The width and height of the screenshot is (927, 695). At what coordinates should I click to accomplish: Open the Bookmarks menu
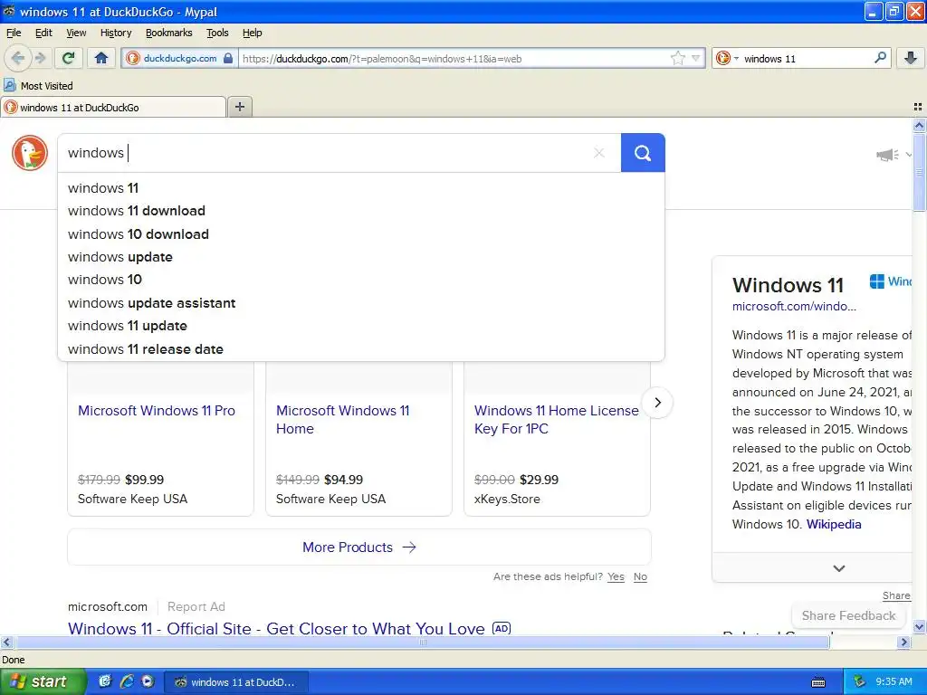click(x=169, y=33)
